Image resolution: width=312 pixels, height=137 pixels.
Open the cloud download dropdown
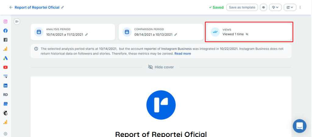[x=275, y=7]
